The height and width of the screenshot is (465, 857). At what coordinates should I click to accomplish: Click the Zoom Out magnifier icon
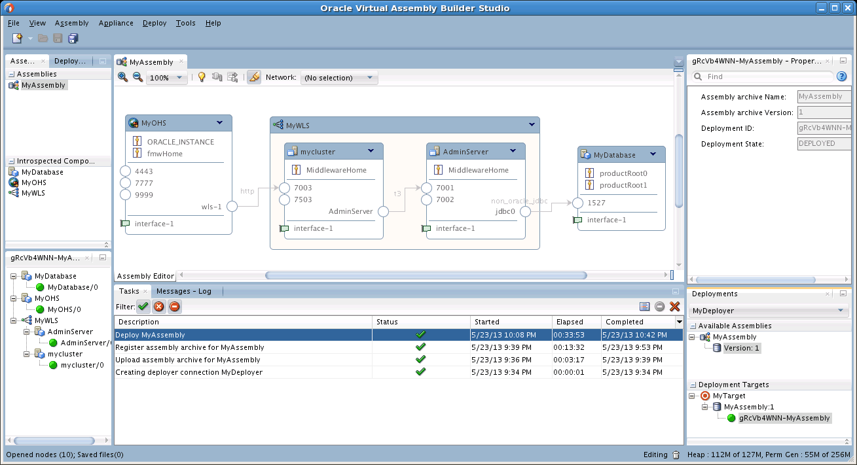click(137, 77)
